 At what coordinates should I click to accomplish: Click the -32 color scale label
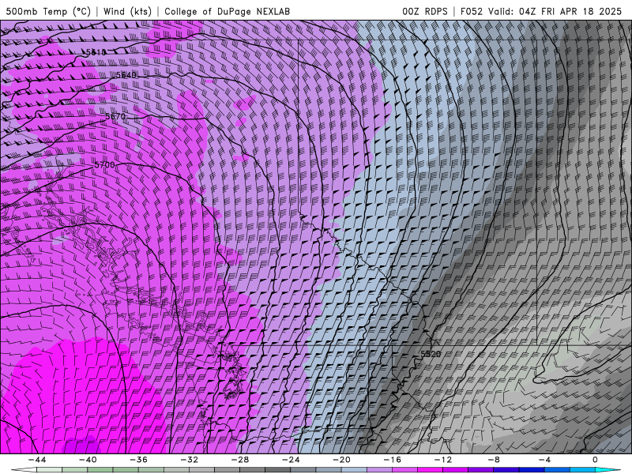coord(190,460)
